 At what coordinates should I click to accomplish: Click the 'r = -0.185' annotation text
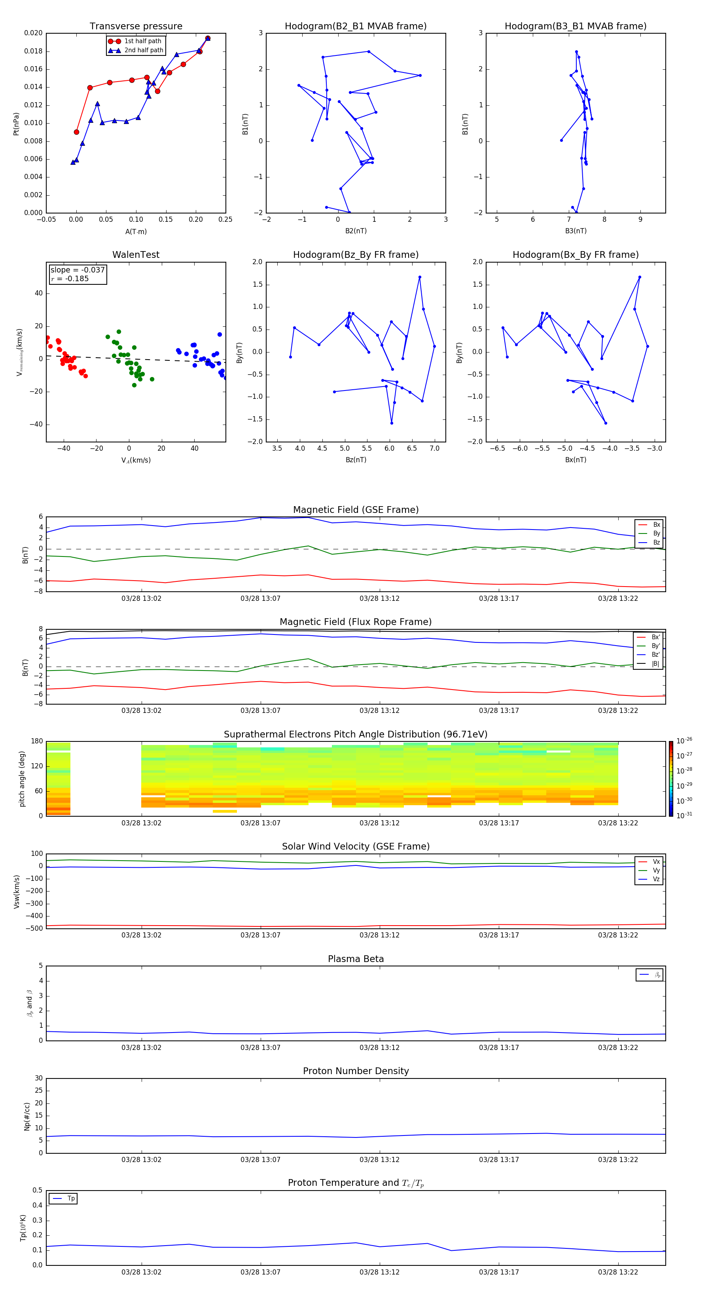(70, 278)
